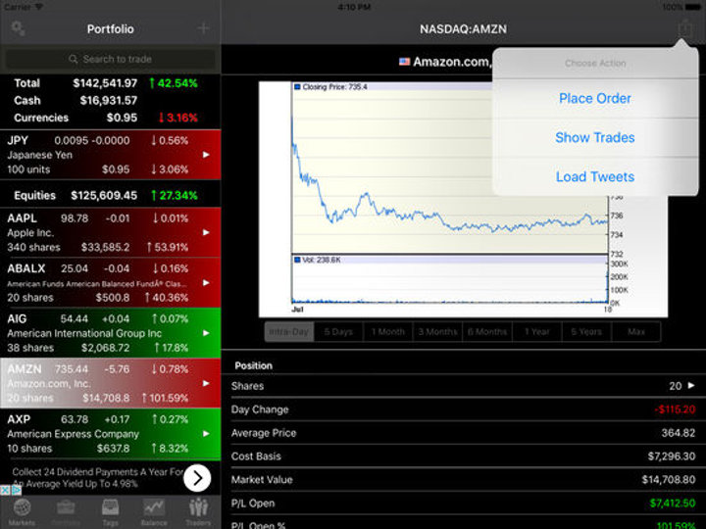Expand the AMZN row arrow
Image resolution: width=706 pixels, height=529 pixels.
pyautogui.click(x=206, y=384)
